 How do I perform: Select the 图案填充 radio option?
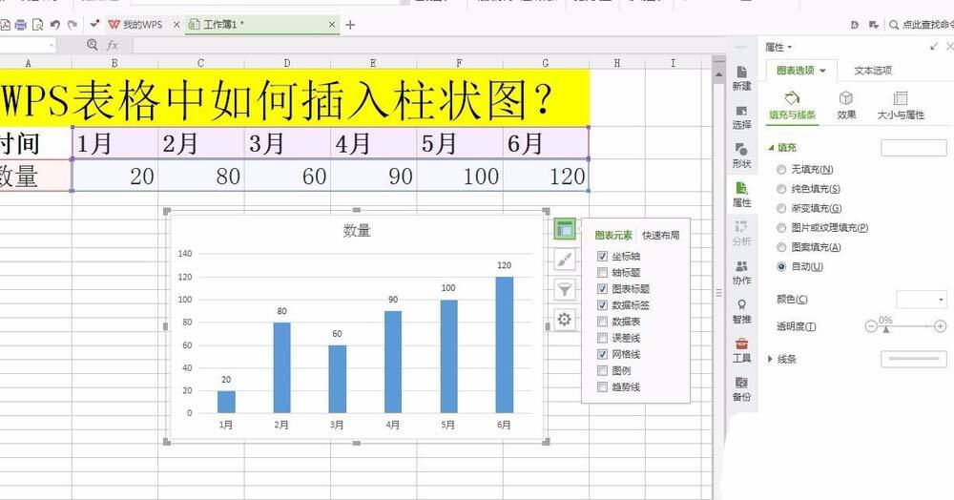[781, 247]
